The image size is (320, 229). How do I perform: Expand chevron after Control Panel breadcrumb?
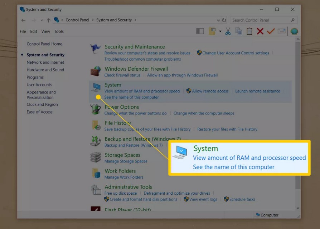click(93, 20)
